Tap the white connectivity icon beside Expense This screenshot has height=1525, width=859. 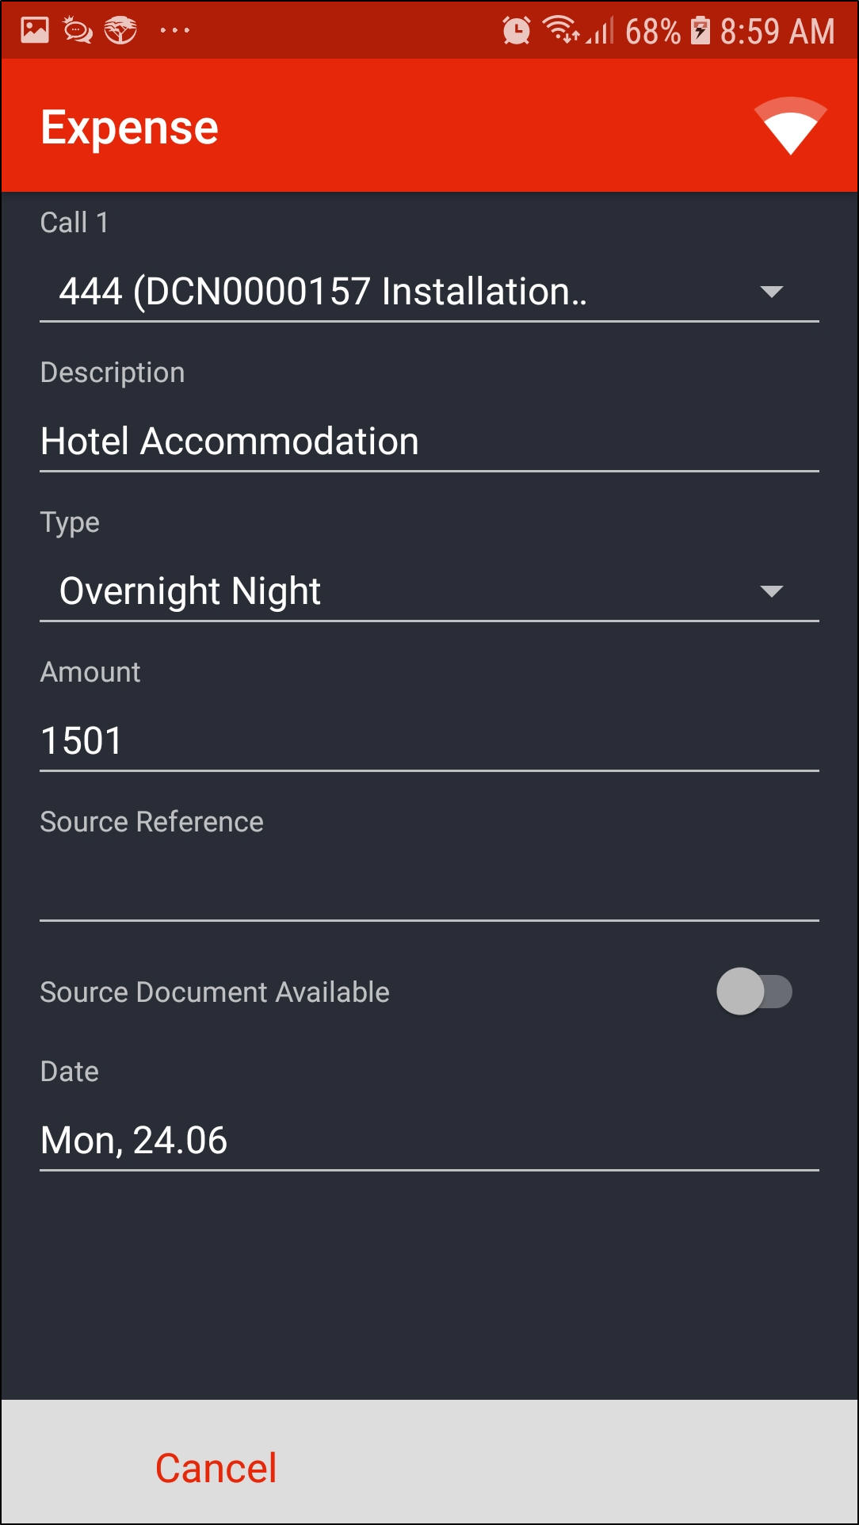coord(790,126)
